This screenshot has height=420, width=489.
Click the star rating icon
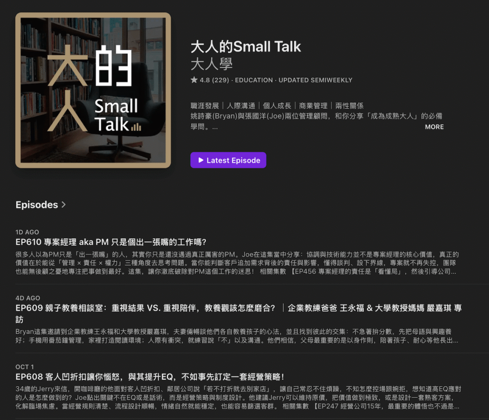(x=194, y=80)
